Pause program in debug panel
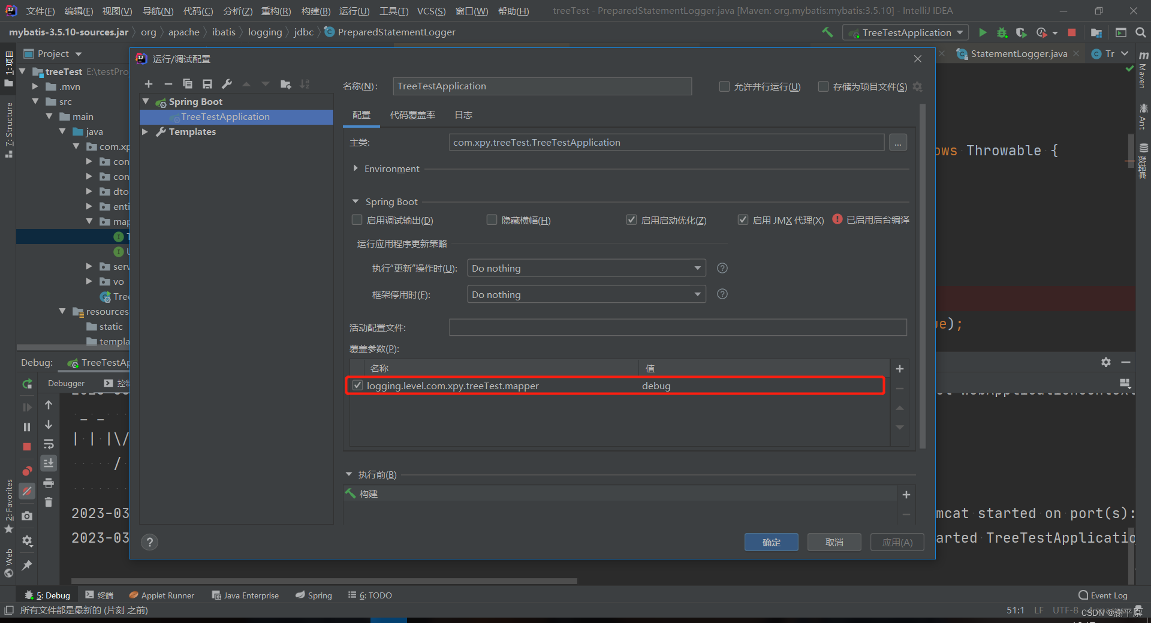The image size is (1151, 623). [27, 427]
